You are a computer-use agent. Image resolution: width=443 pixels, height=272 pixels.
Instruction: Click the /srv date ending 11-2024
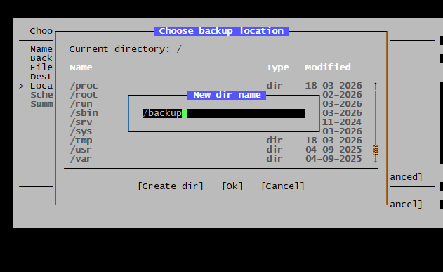point(342,122)
